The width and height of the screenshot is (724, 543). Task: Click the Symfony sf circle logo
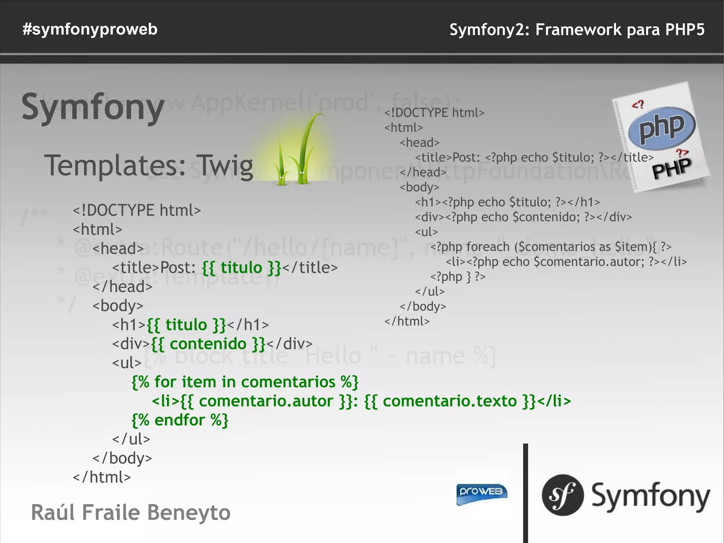pos(562,495)
